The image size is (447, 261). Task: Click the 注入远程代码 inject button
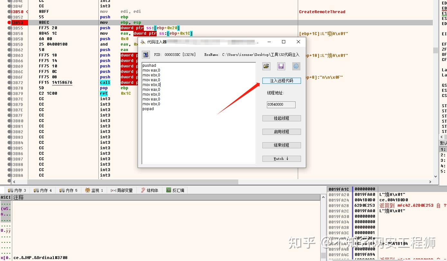coord(281,81)
